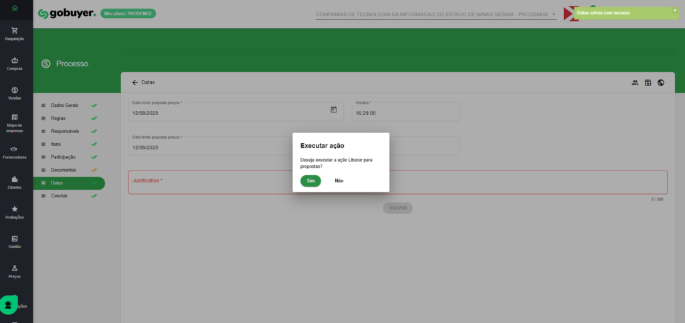Open the Concluir step

coord(60,195)
